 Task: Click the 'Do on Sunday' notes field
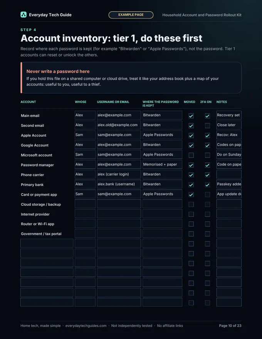pyautogui.click(x=229, y=154)
